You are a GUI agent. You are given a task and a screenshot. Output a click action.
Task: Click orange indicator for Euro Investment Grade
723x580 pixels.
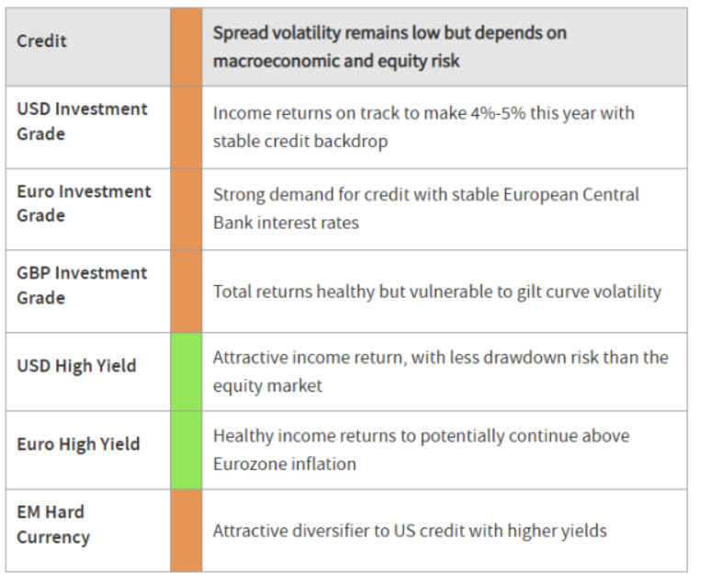point(186,209)
